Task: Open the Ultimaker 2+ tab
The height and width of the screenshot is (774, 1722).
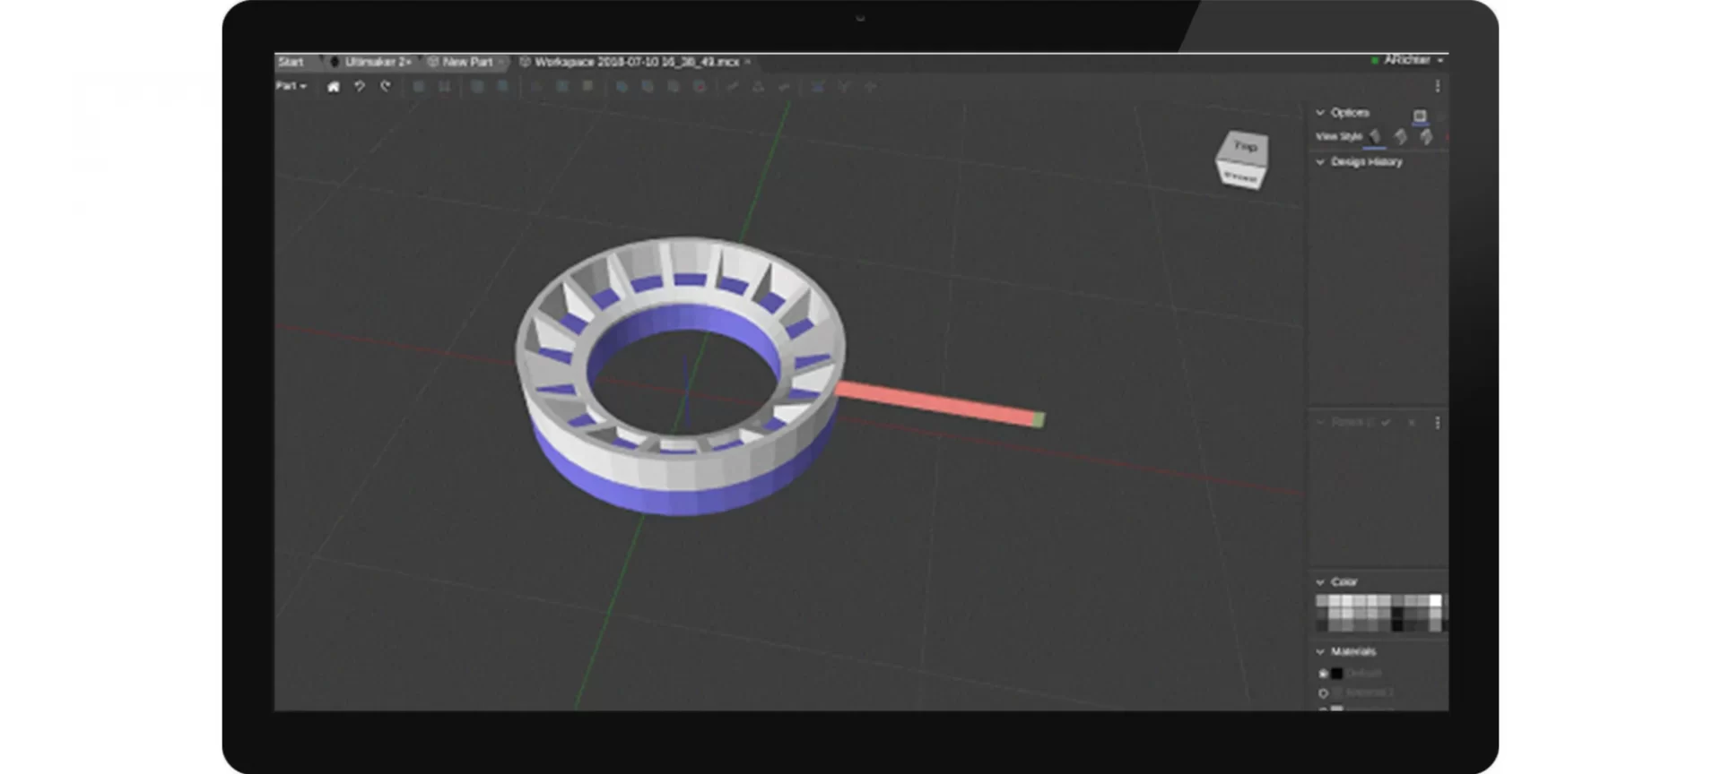Action: (370, 62)
